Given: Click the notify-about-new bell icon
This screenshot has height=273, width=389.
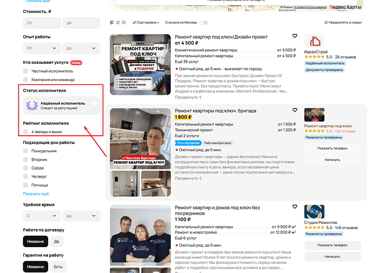Looking at the screenshot, I should click(326, 23).
